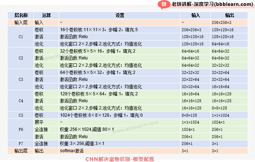This screenshot has width=255, height=162.
Task: Select the 256×256×3 input in C1 卷积 row
Action: [x=195, y=30]
